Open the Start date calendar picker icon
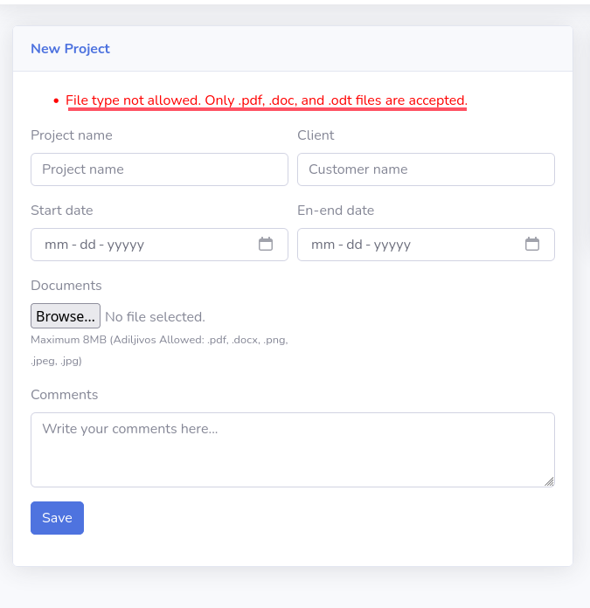Image resolution: width=590 pixels, height=608 pixels. [x=266, y=245]
